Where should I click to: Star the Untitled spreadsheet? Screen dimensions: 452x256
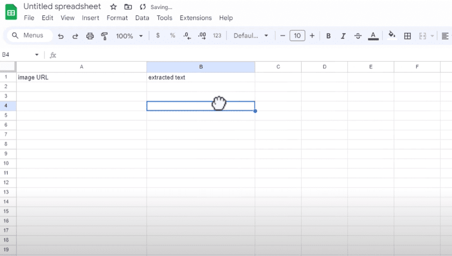(x=113, y=7)
